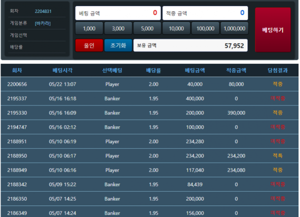Click the 1,000 bet amount button

[89, 28]
